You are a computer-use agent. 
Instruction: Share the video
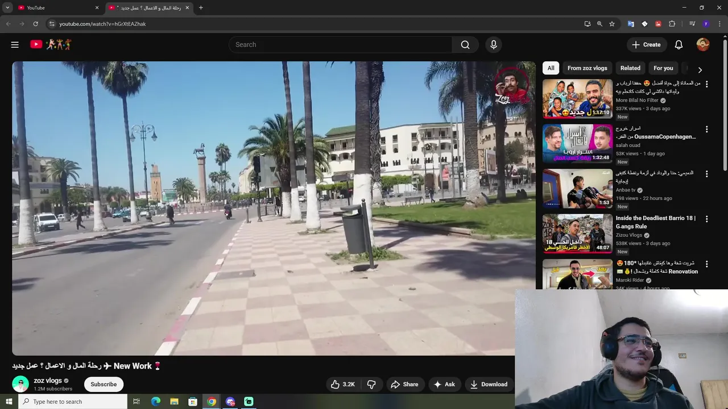[404, 385]
